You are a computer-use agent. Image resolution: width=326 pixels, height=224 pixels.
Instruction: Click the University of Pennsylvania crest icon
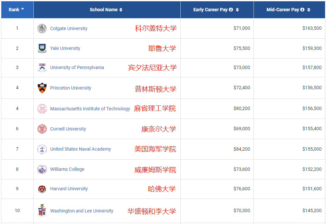[42, 67]
